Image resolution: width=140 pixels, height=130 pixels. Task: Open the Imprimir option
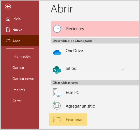19,90
